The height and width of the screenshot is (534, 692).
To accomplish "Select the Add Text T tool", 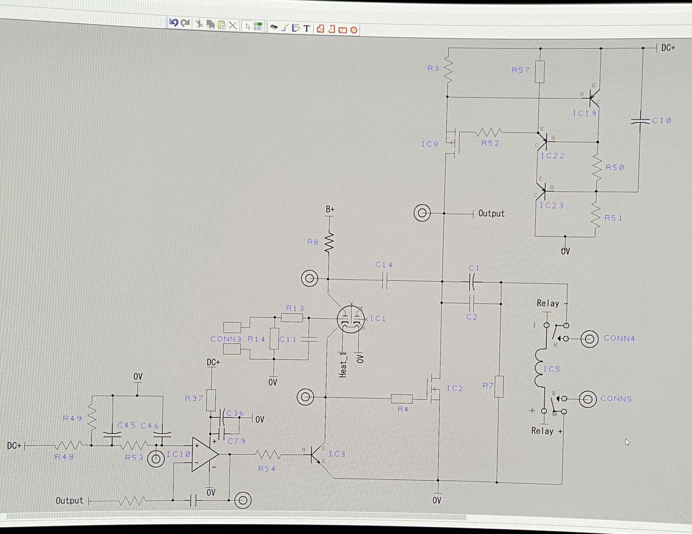I will click(x=306, y=28).
